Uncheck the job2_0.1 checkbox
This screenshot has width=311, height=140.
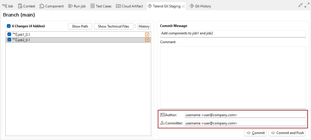(9, 40)
